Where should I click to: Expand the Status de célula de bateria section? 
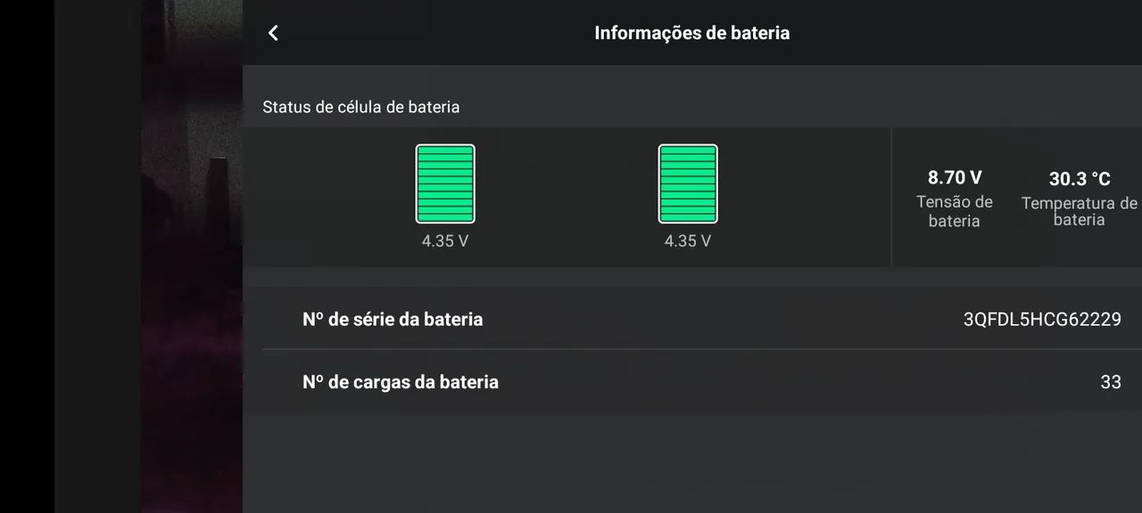click(x=361, y=107)
